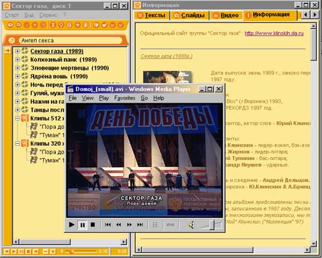Click the white checkmark toolbar icon

pos(104,25)
